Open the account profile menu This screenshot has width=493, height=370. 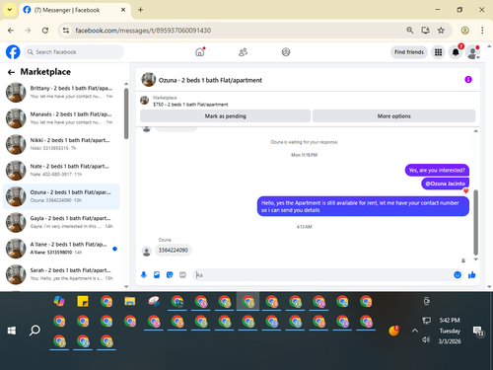click(x=472, y=52)
